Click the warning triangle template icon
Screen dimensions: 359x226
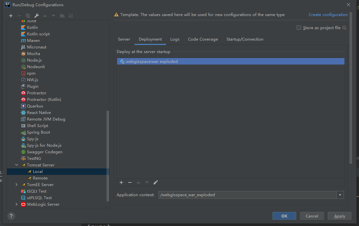pyautogui.click(x=116, y=15)
